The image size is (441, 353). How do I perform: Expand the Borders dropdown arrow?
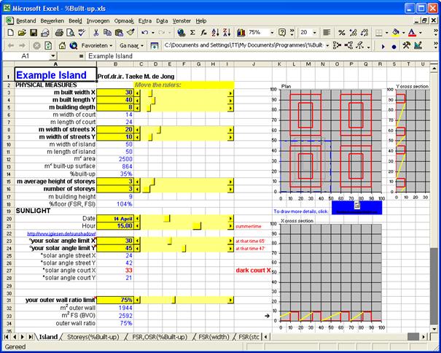[x=386, y=33]
